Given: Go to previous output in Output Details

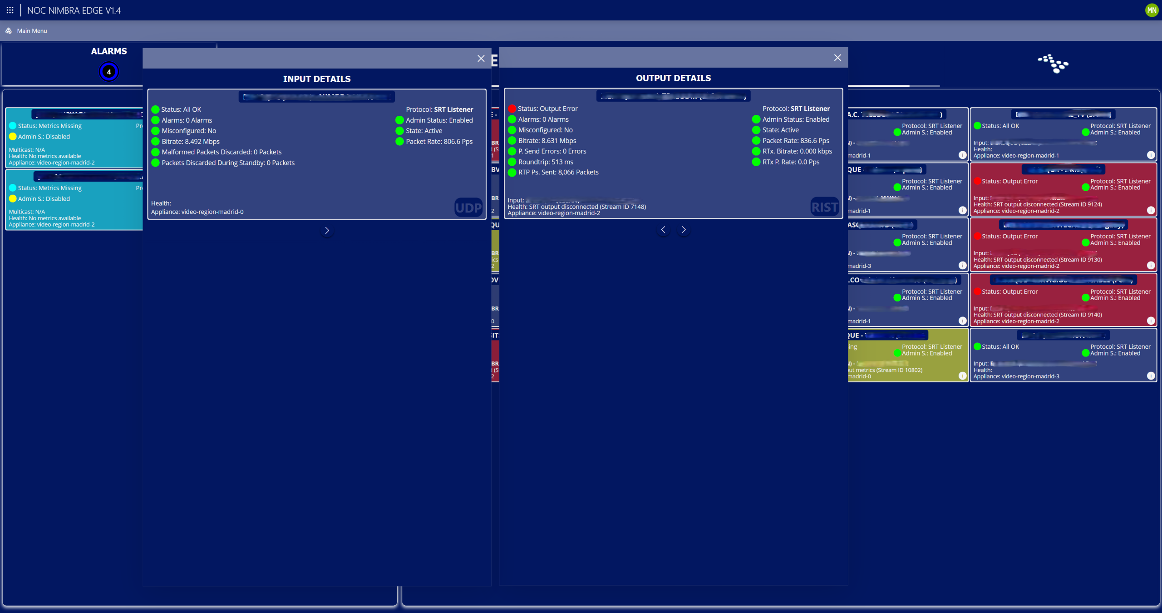Looking at the screenshot, I should point(663,230).
